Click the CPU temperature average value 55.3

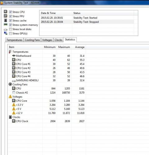point(82,60)
